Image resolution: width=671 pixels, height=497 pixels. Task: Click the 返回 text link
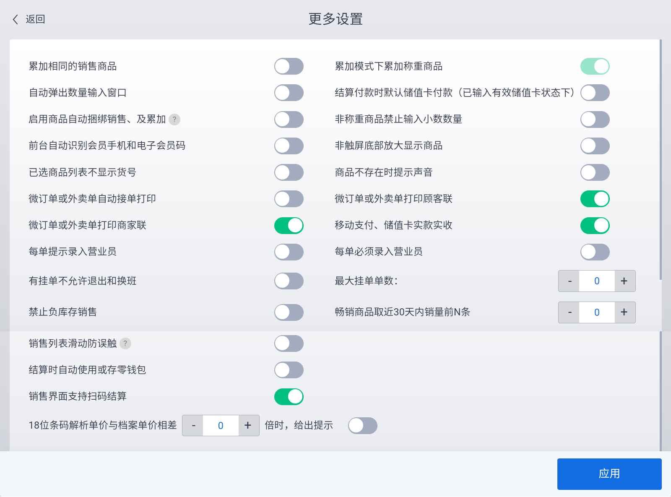(35, 19)
